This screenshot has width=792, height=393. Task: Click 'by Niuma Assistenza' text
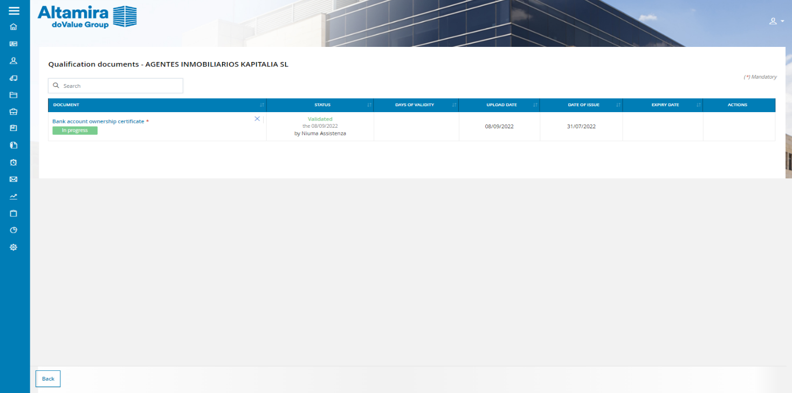320,133
